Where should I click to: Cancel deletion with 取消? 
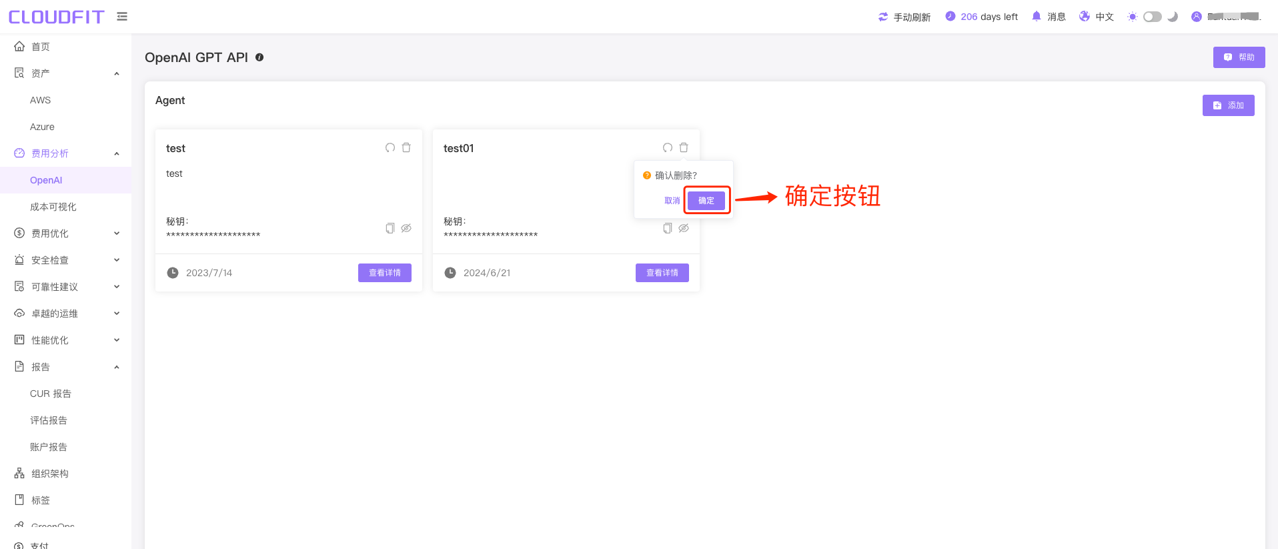pos(672,201)
